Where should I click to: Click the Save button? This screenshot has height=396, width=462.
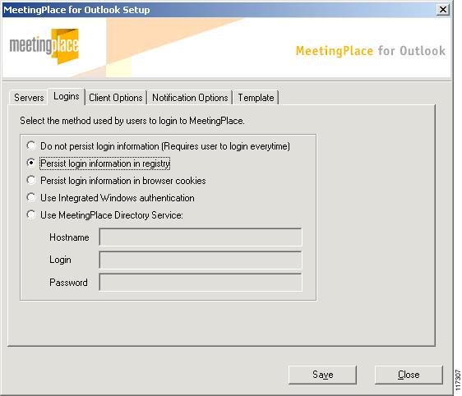click(322, 375)
